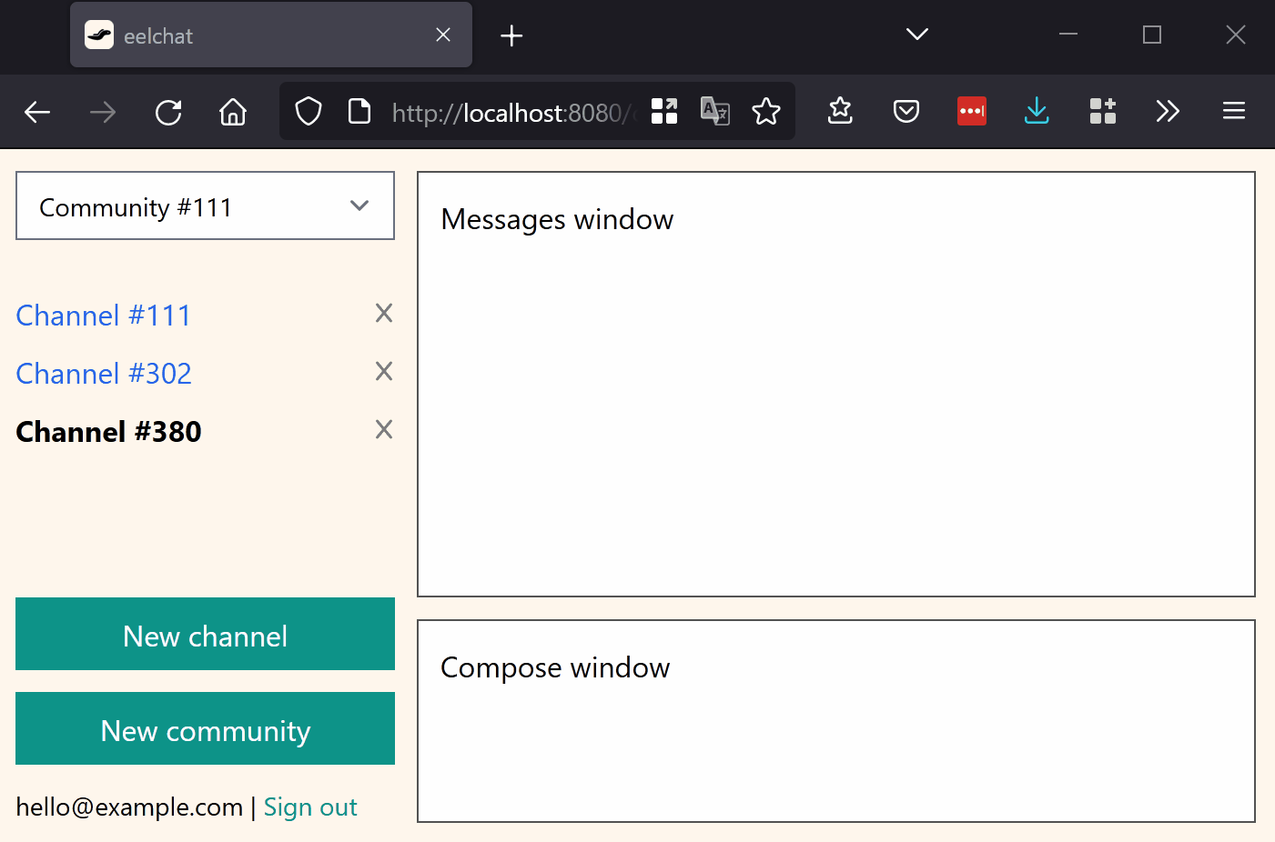Show downloads panel

click(x=1037, y=111)
